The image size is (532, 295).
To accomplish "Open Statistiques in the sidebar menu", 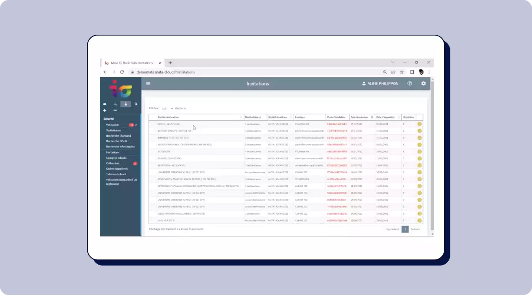I will click(113, 130).
